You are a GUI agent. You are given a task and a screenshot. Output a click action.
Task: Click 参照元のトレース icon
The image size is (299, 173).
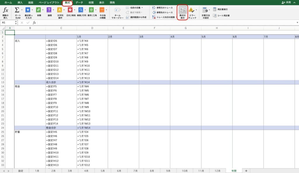click(154, 8)
